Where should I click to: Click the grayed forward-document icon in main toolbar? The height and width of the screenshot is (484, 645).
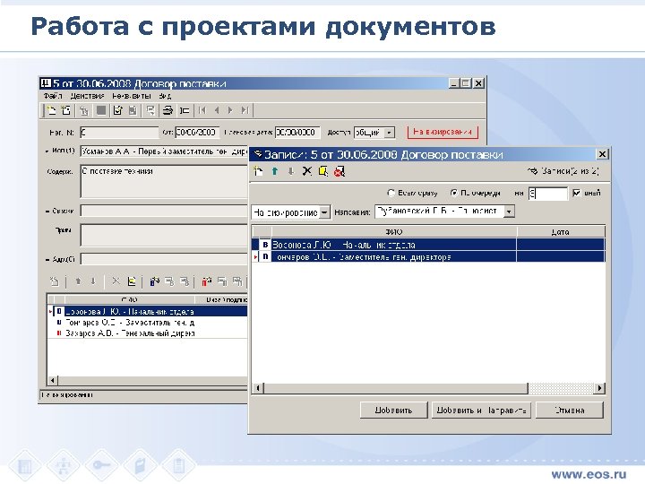click(151, 110)
